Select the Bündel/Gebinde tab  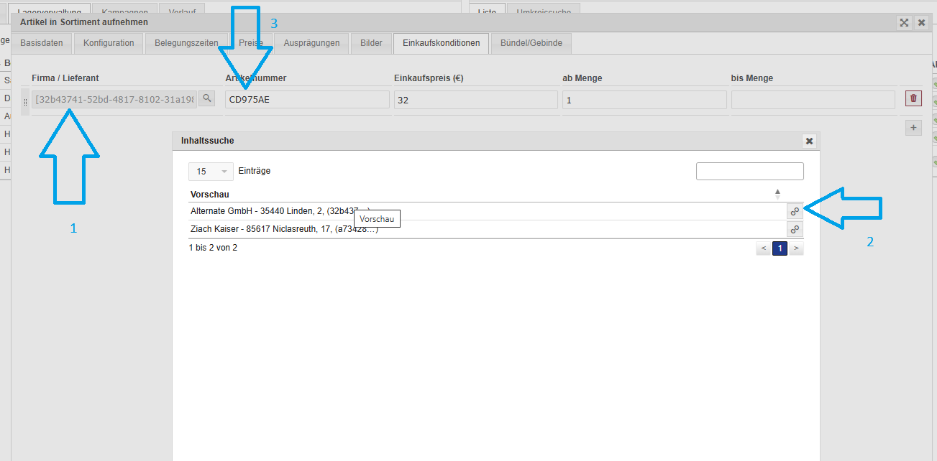point(531,43)
